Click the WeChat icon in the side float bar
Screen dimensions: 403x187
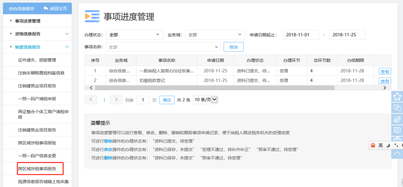(397, 107)
